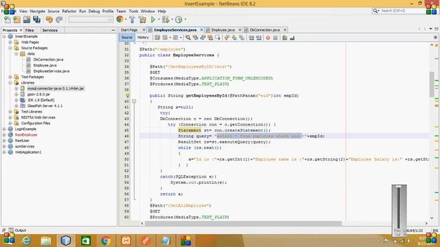Click the Next Bookmark icon

click(234, 38)
